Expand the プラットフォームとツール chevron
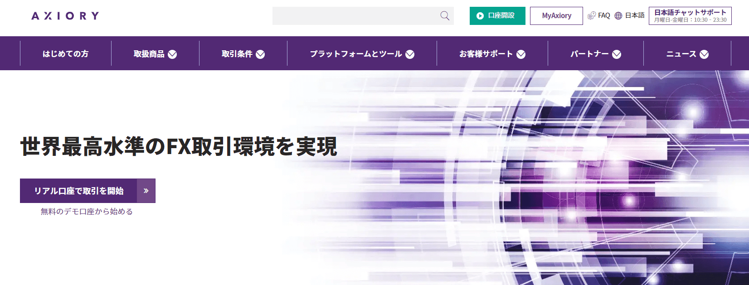 (410, 54)
